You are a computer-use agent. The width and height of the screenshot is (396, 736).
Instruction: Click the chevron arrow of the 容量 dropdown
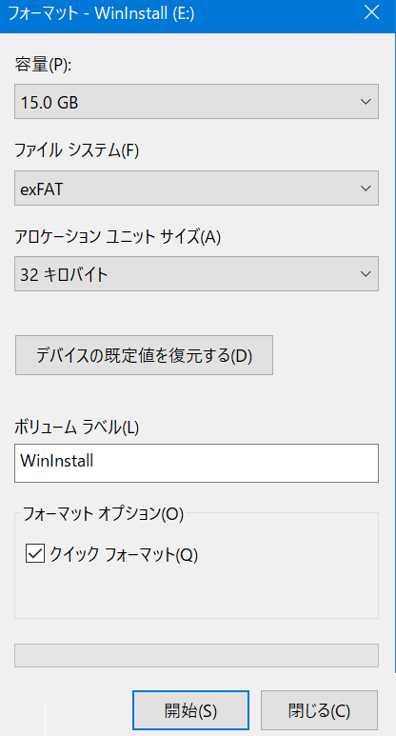click(x=366, y=102)
